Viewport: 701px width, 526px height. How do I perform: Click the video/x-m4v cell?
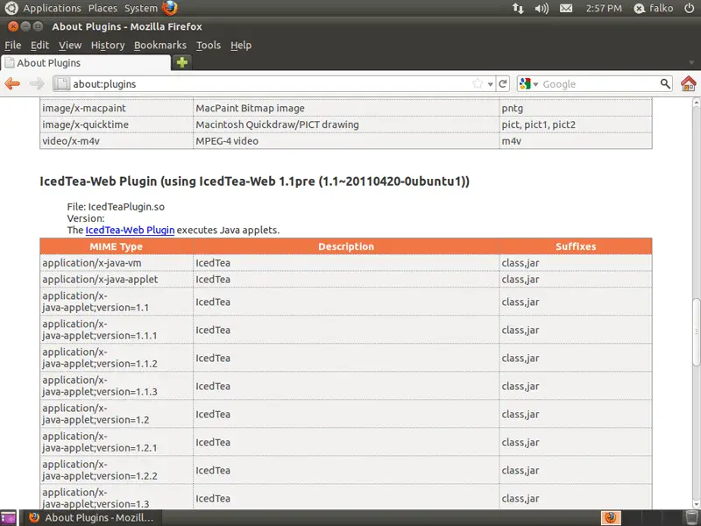(x=117, y=141)
